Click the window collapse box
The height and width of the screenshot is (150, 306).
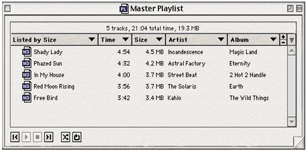299,9
